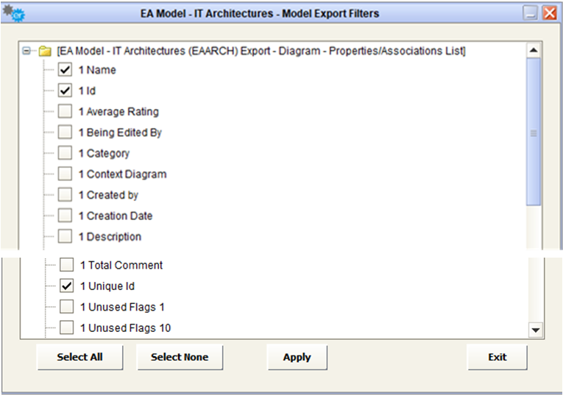
Task: Click the yellow folder icon of root node
Action: 45,51
